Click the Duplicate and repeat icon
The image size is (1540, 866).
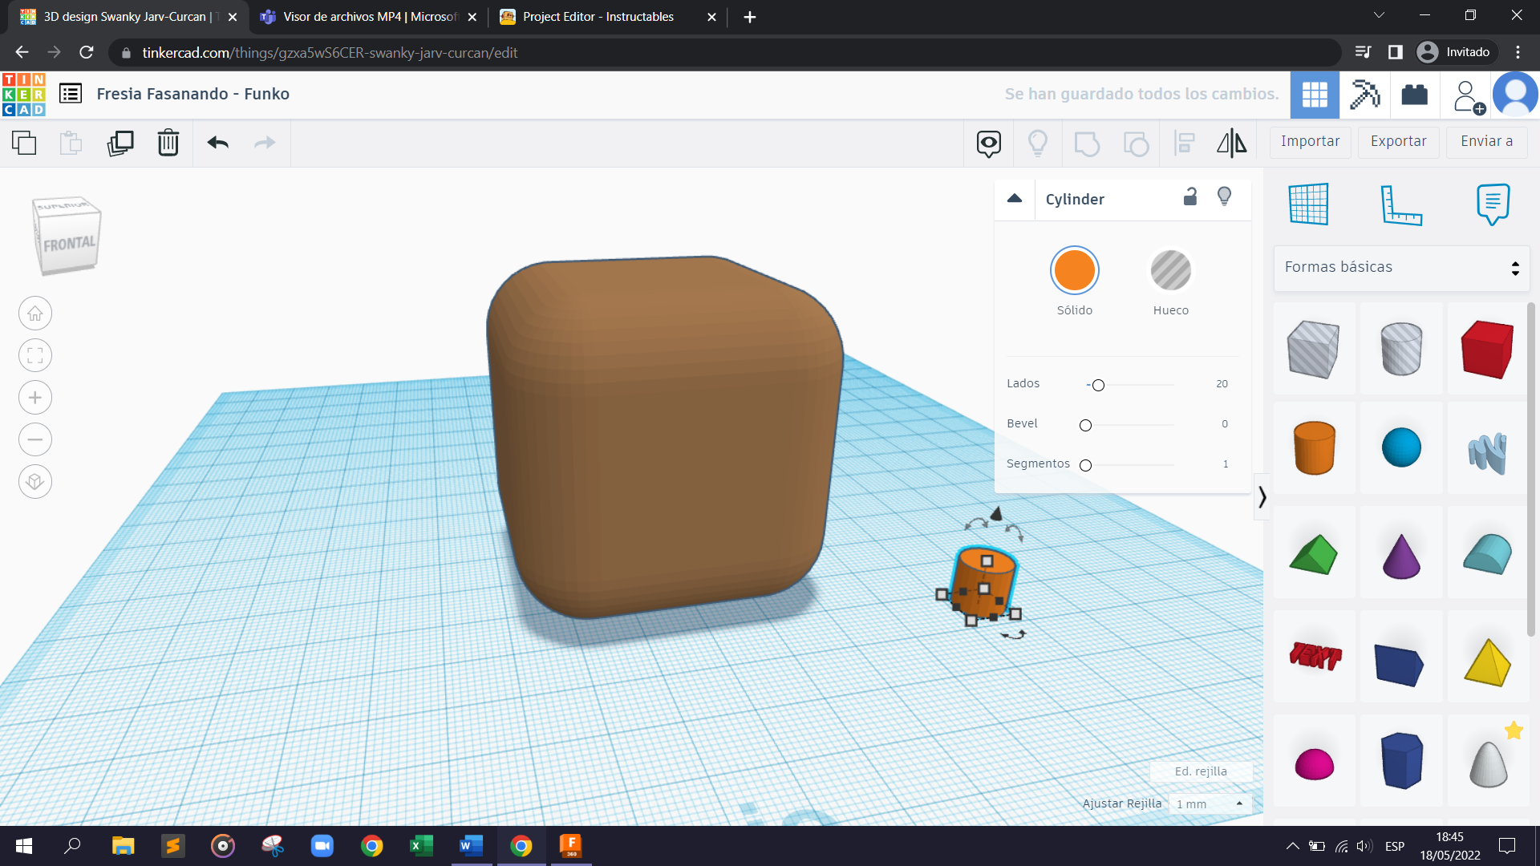pyautogui.click(x=120, y=143)
